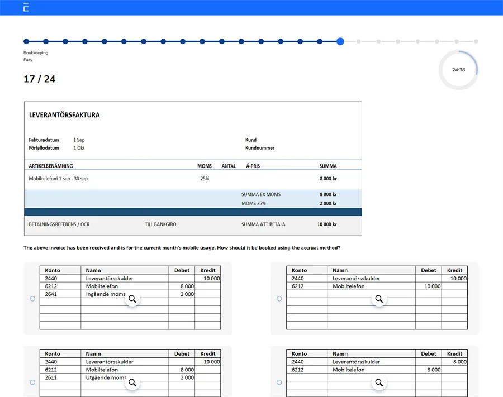503x397 pixels.
Task: Click the last gray progress dot
Action: tap(476, 41)
